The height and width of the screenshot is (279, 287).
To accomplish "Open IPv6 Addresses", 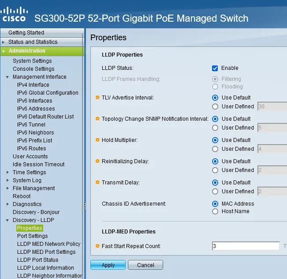I will (x=36, y=109).
